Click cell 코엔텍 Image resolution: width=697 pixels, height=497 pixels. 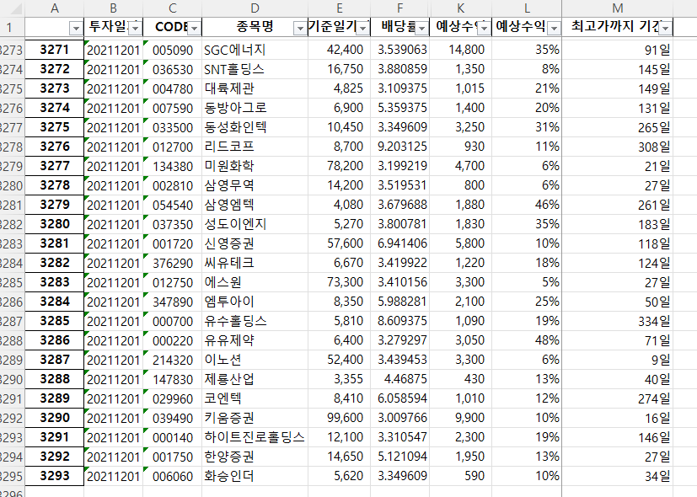255,398
